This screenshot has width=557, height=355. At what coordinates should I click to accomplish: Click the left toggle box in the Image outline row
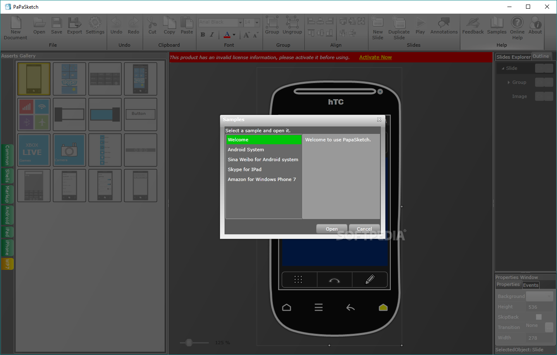pyautogui.click(x=540, y=96)
